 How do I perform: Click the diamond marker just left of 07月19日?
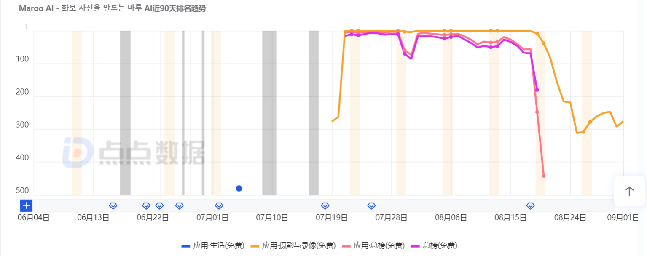tap(325, 206)
